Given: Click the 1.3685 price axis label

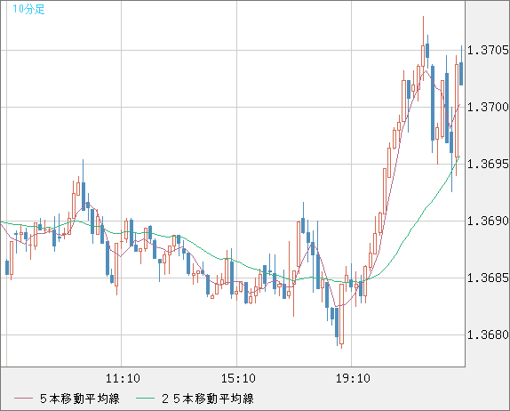Looking at the screenshot, I should [488, 278].
